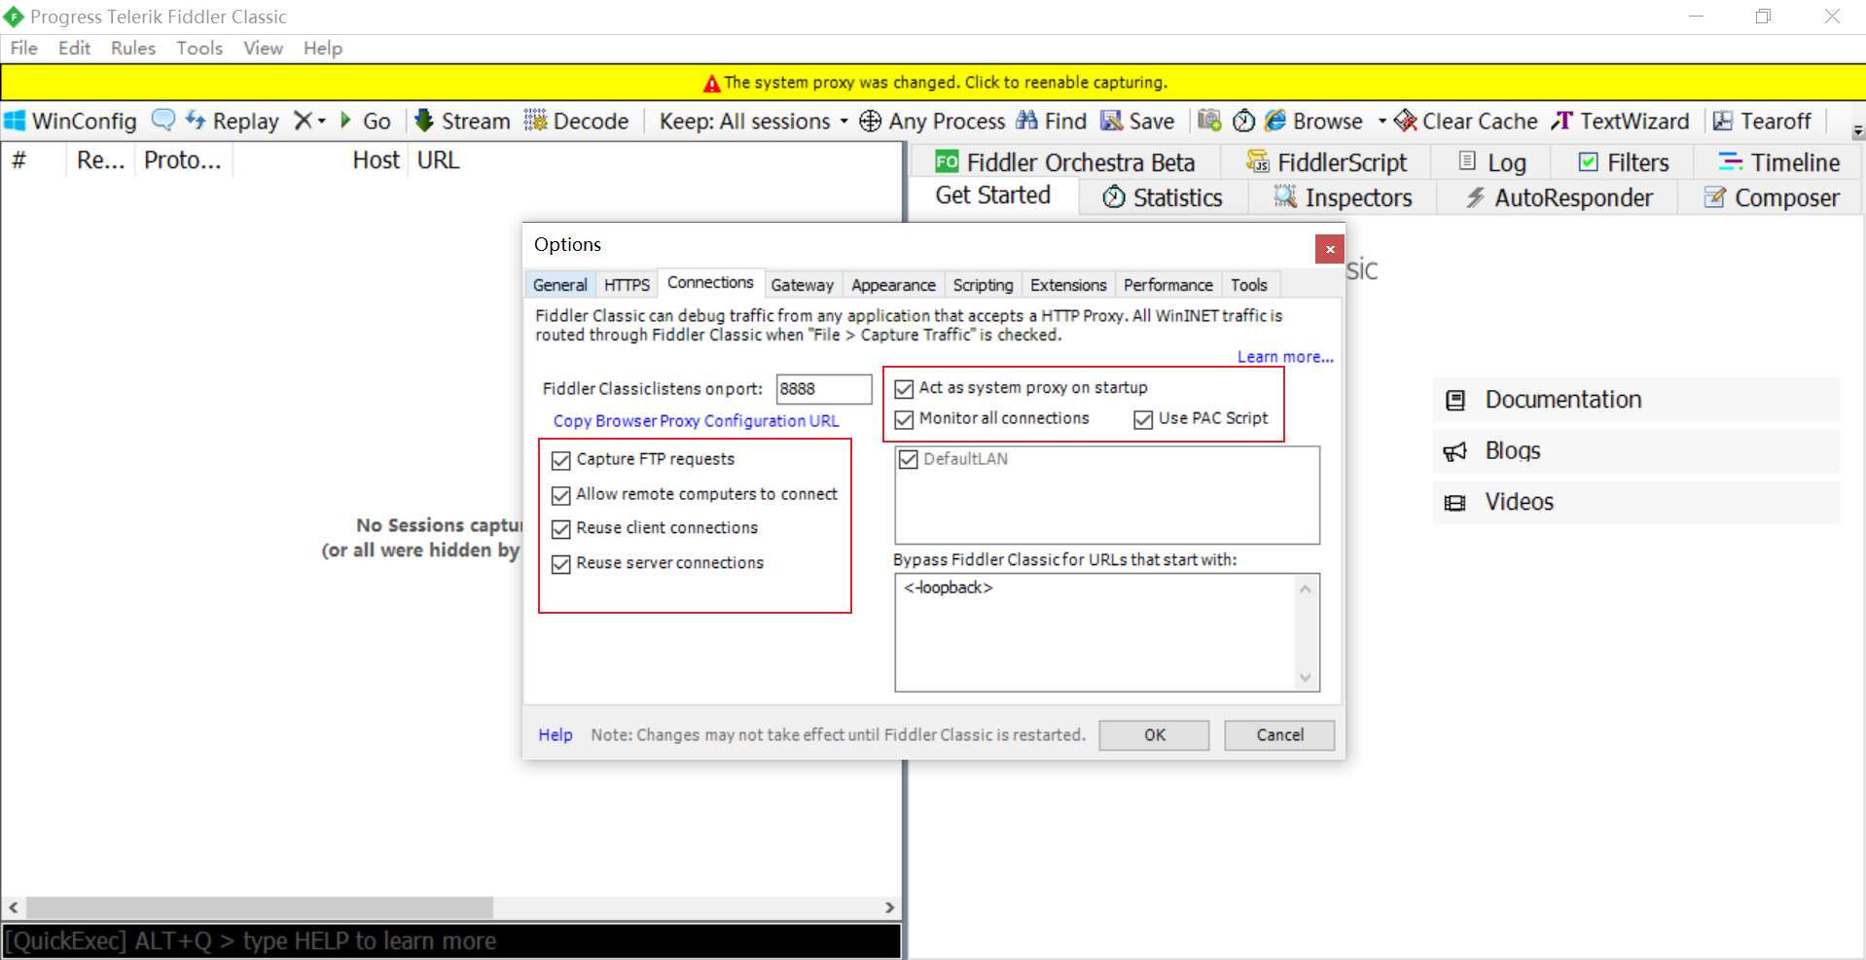Click the Remove (X) toolbar icon
This screenshot has height=960, width=1866.
[x=303, y=121]
